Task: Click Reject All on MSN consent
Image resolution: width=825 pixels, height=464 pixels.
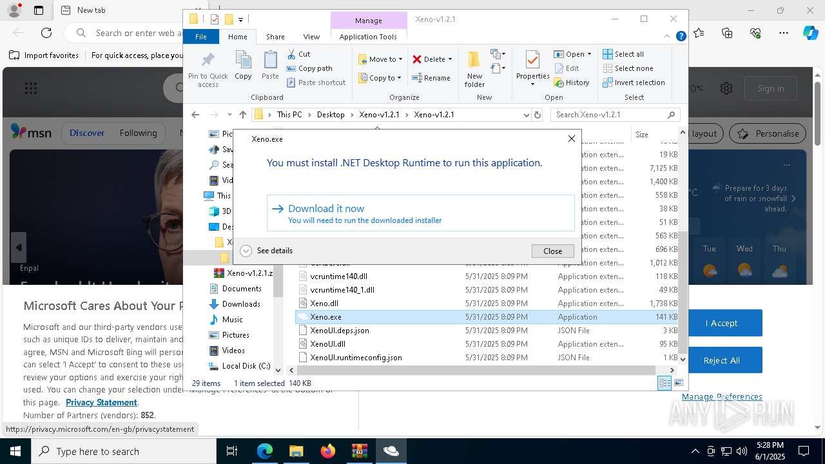Action: pyautogui.click(x=721, y=360)
